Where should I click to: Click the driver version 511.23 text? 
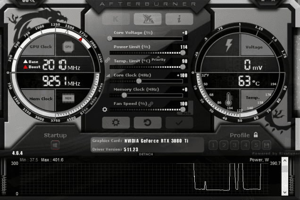[x=131, y=150]
